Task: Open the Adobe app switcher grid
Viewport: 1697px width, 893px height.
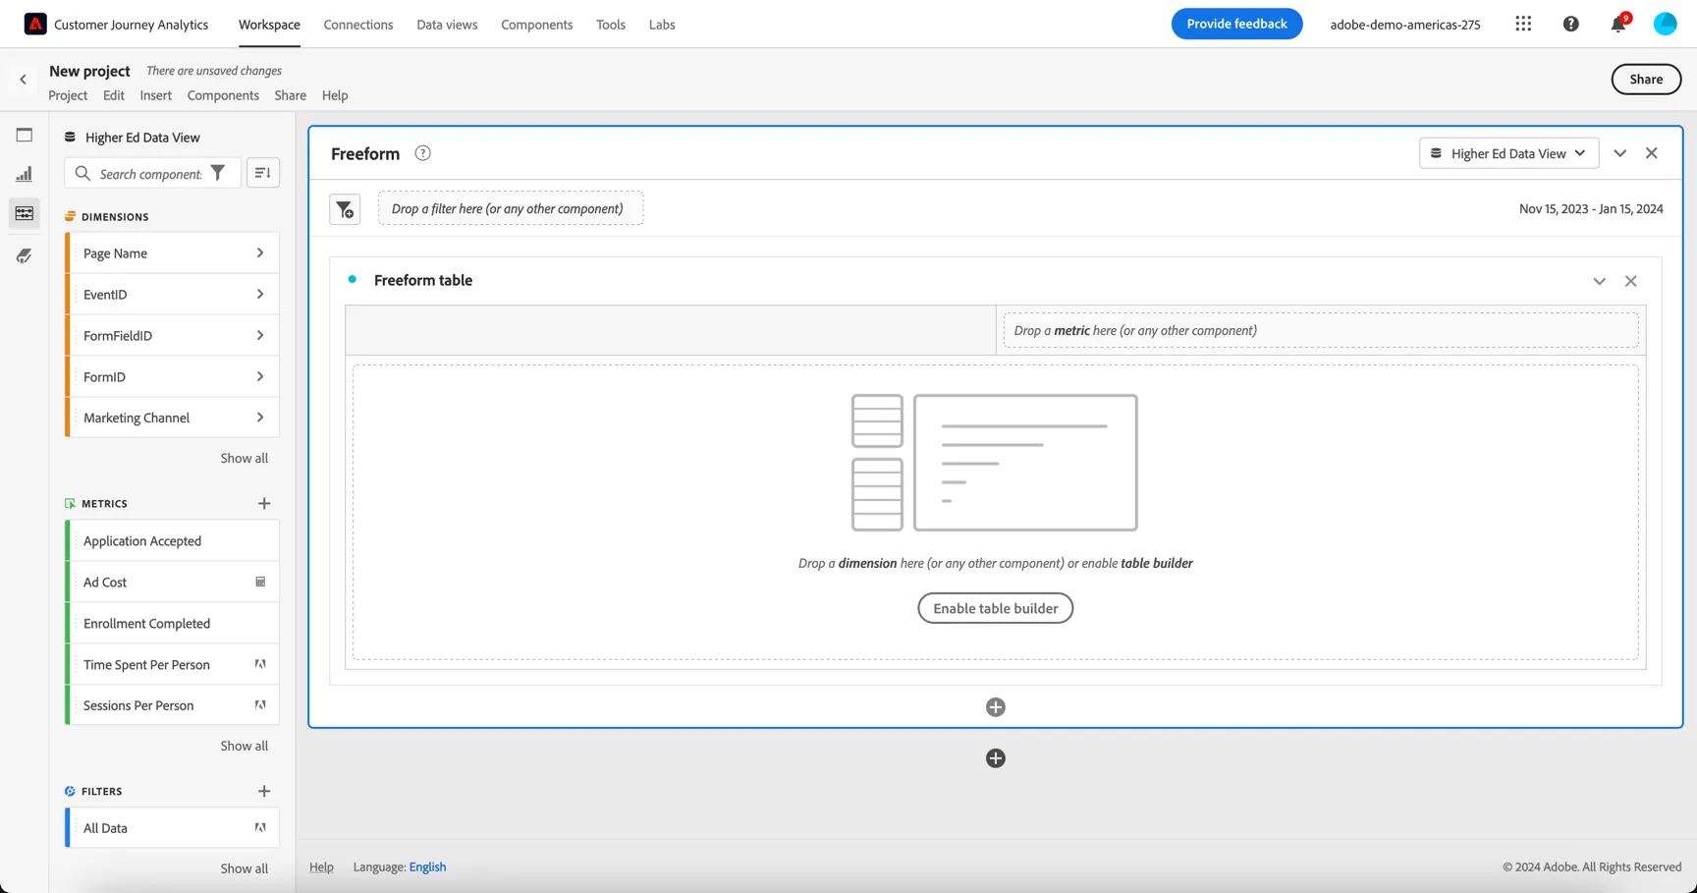Action: pyautogui.click(x=1523, y=24)
